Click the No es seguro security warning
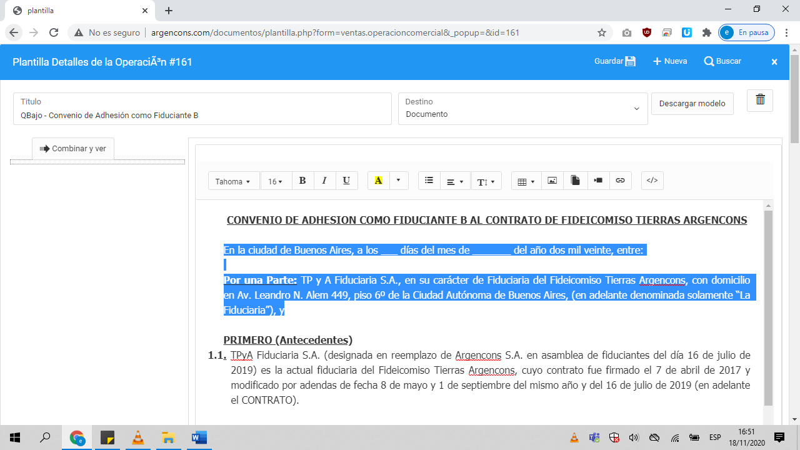The height and width of the screenshot is (450, 800). click(107, 32)
